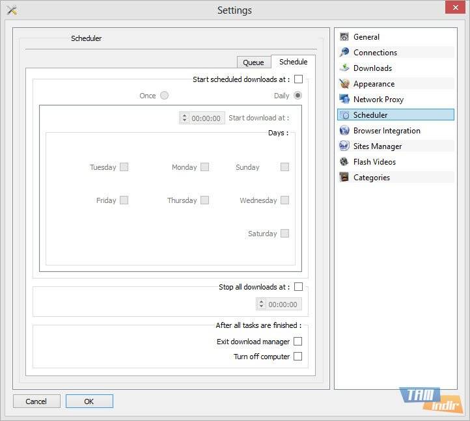Click the Start download time spinner arrows
Image resolution: width=470 pixels, height=421 pixels.
point(184,118)
